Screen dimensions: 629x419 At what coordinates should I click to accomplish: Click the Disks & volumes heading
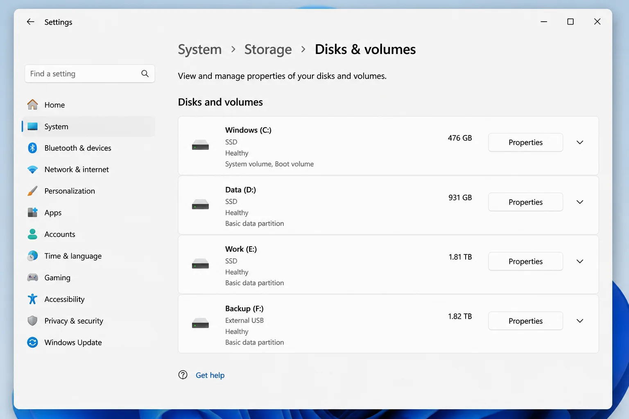tap(365, 50)
